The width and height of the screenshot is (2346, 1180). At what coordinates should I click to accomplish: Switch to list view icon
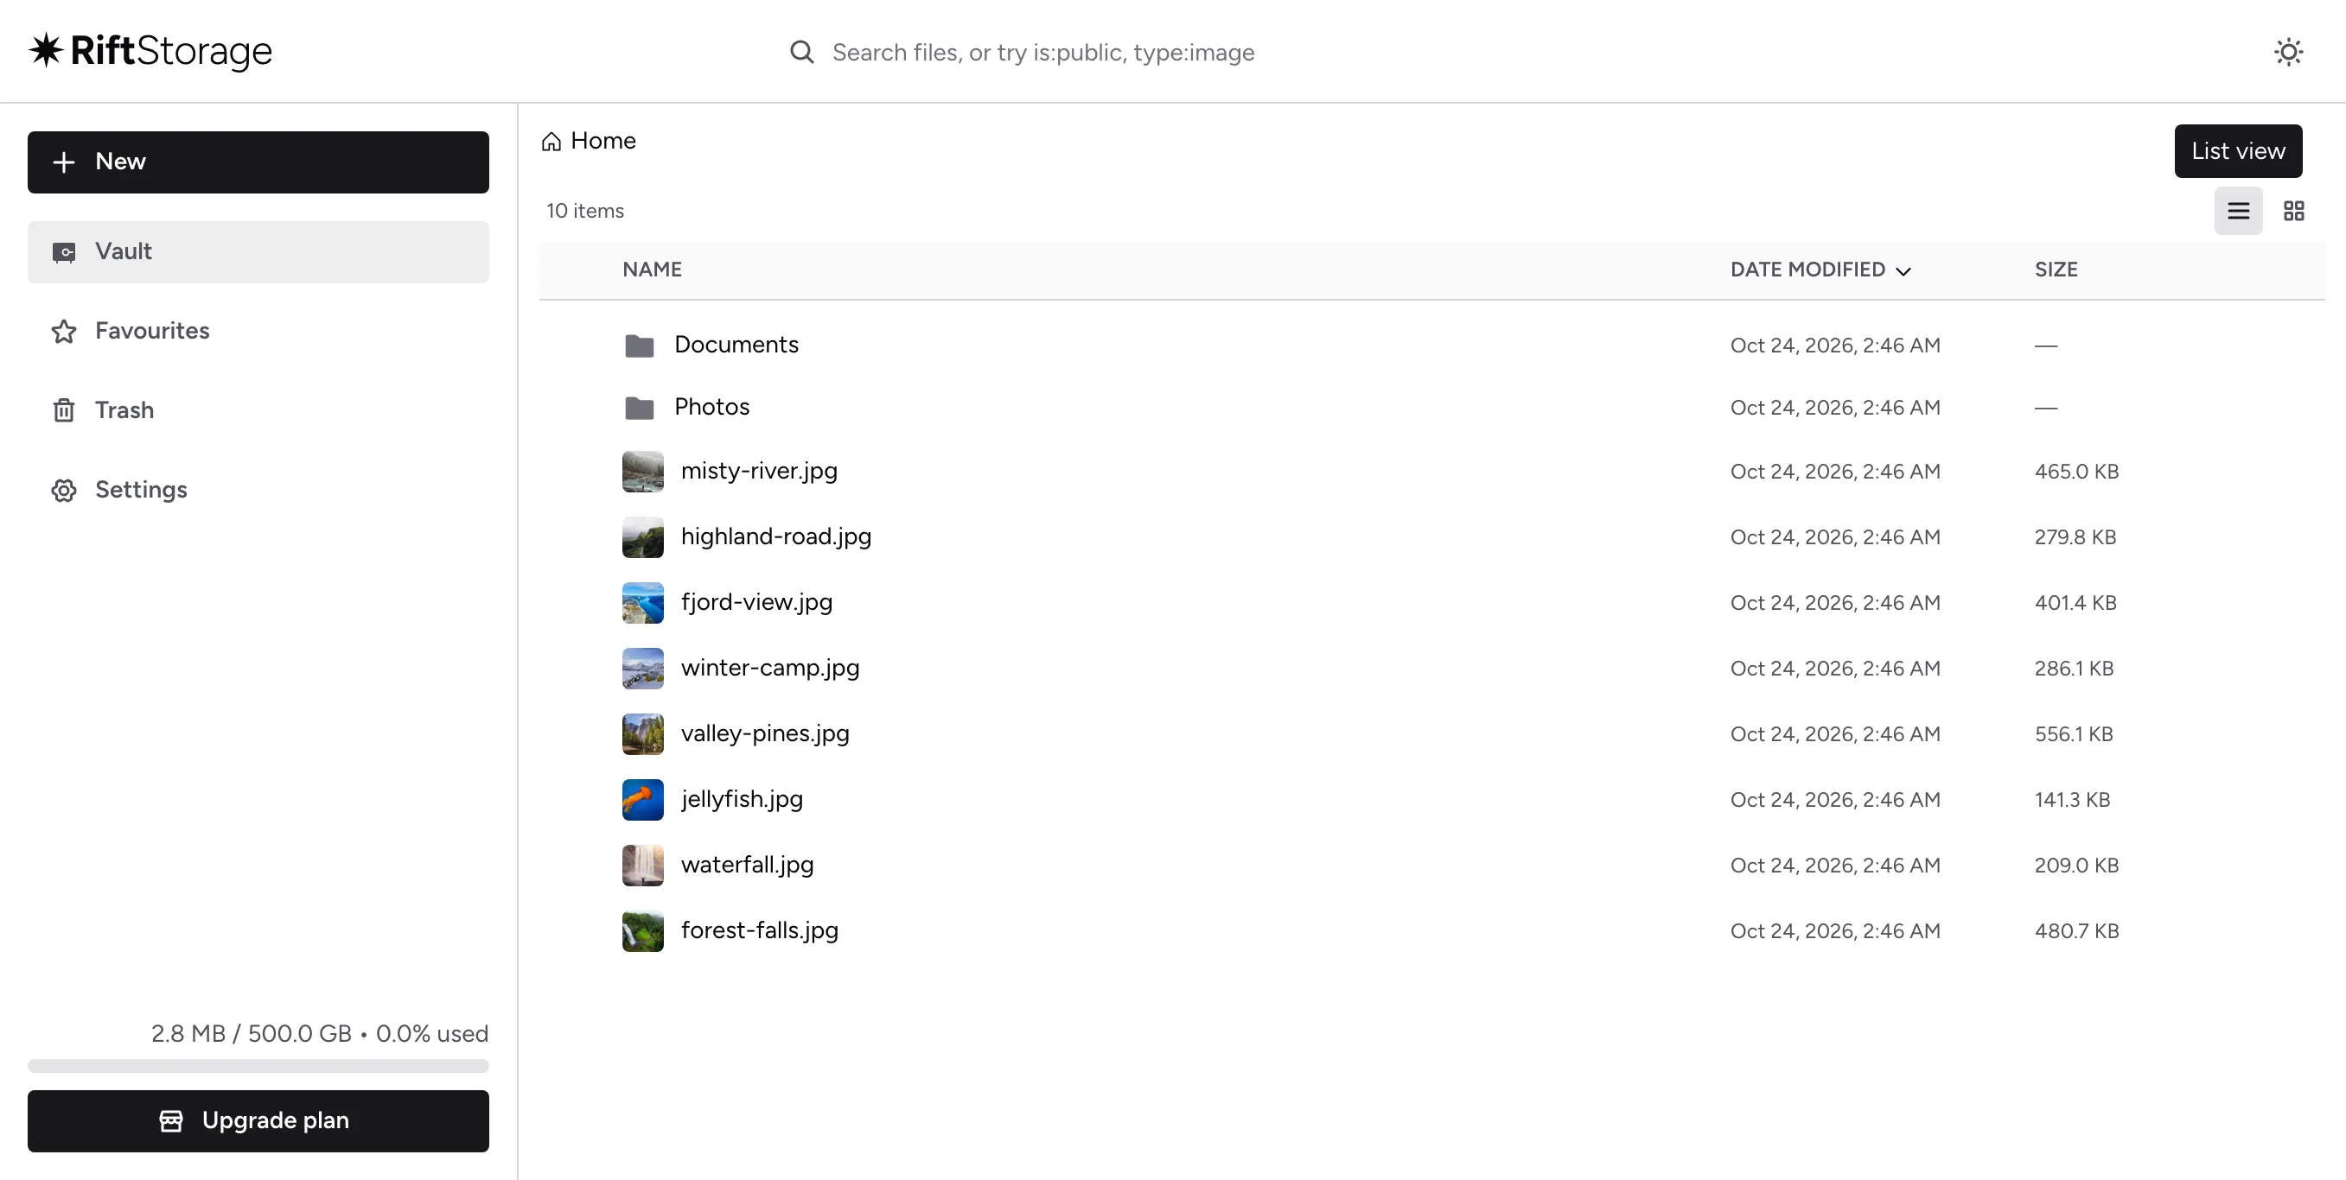[x=2239, y=211]
